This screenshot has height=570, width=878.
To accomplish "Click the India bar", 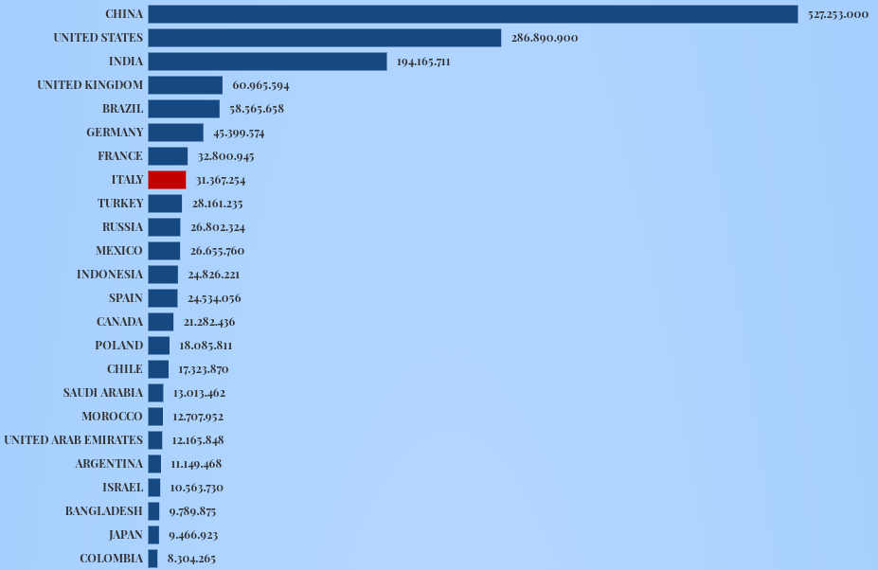I will [x=267, y=62].
